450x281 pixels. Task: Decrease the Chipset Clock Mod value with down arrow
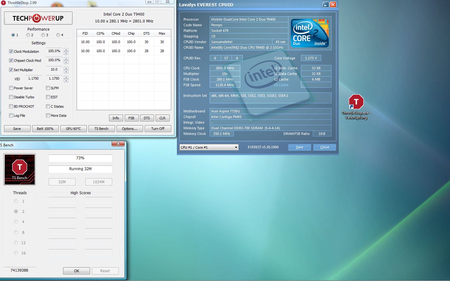(66, 62)
